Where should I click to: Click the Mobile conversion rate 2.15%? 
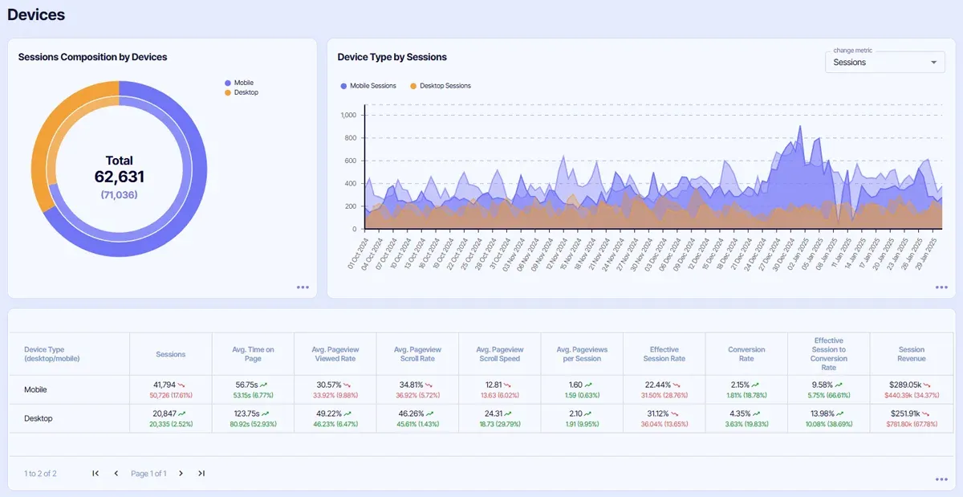click(741, 385)
